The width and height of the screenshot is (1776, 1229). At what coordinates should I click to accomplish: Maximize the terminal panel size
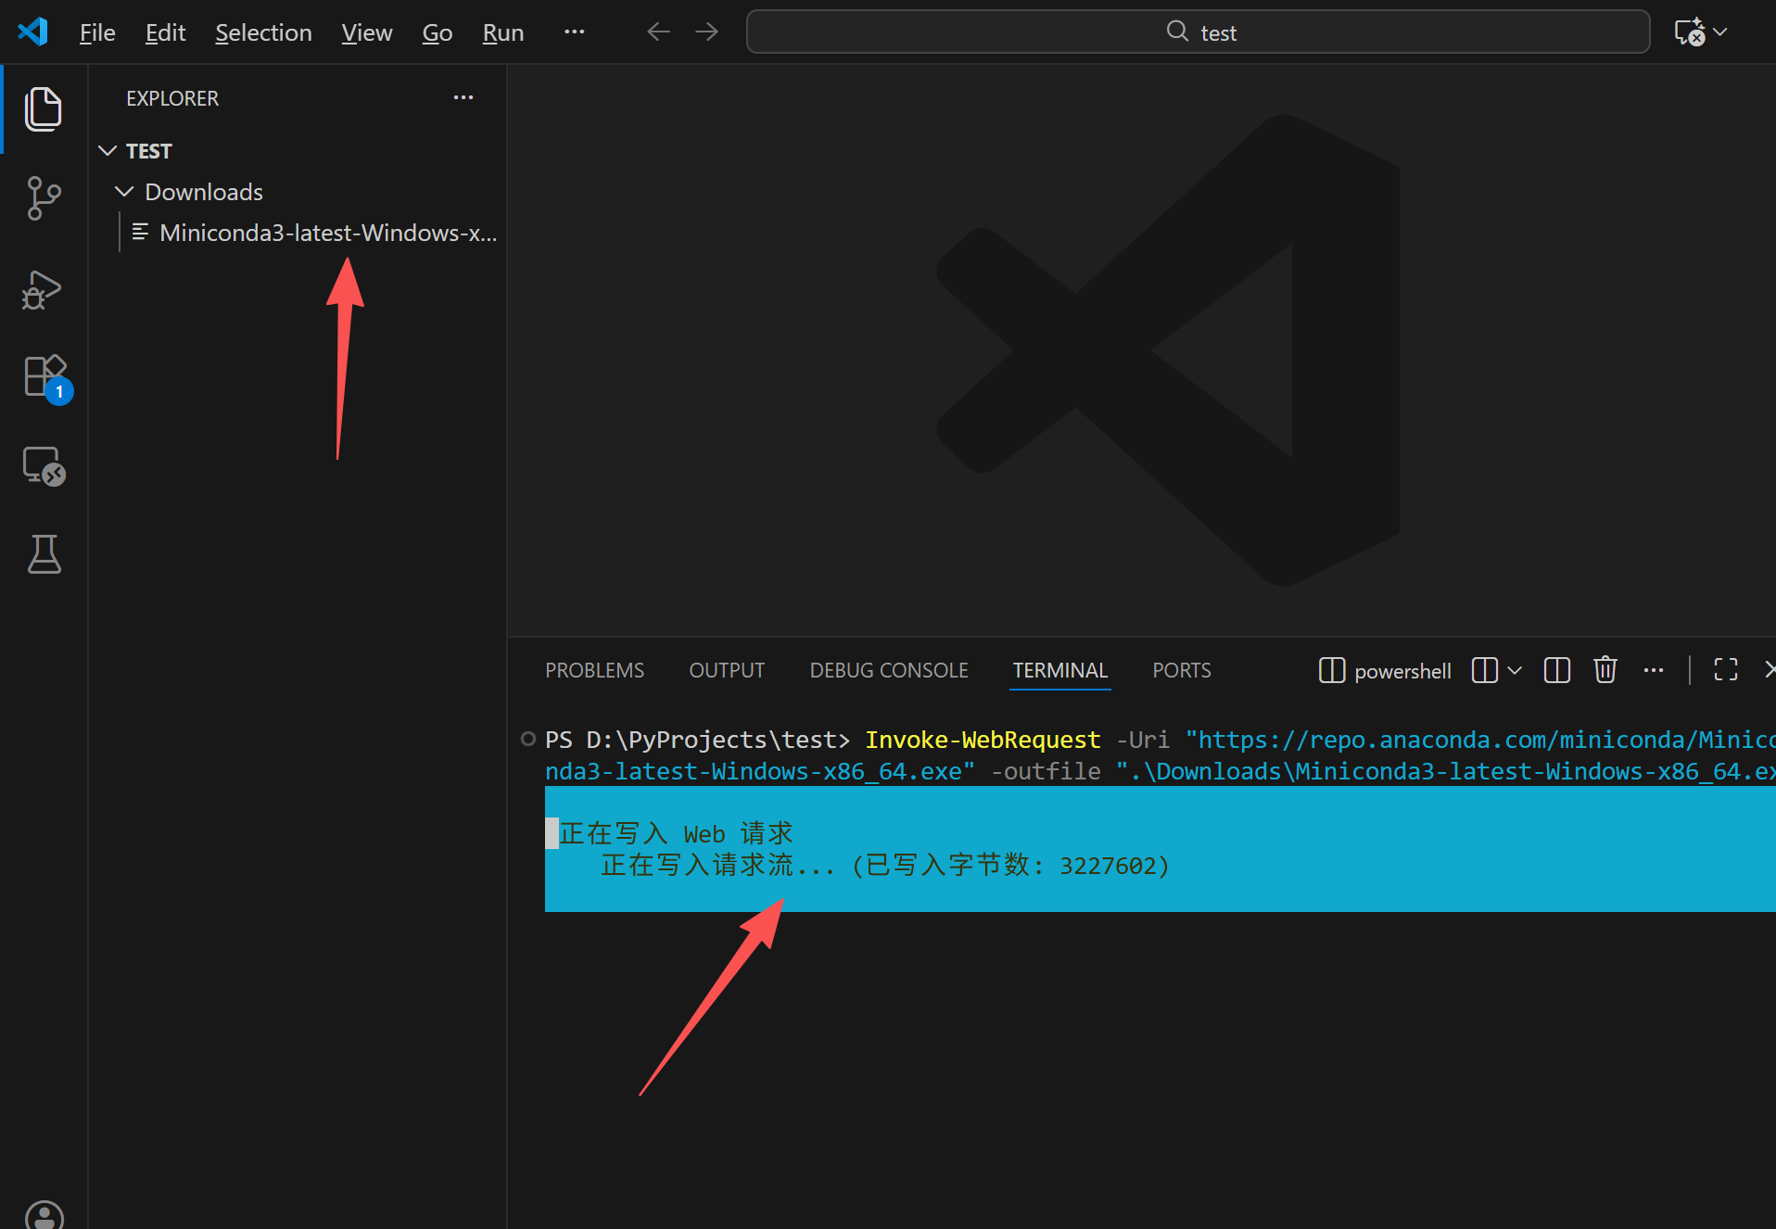(x=1725, y=670)
